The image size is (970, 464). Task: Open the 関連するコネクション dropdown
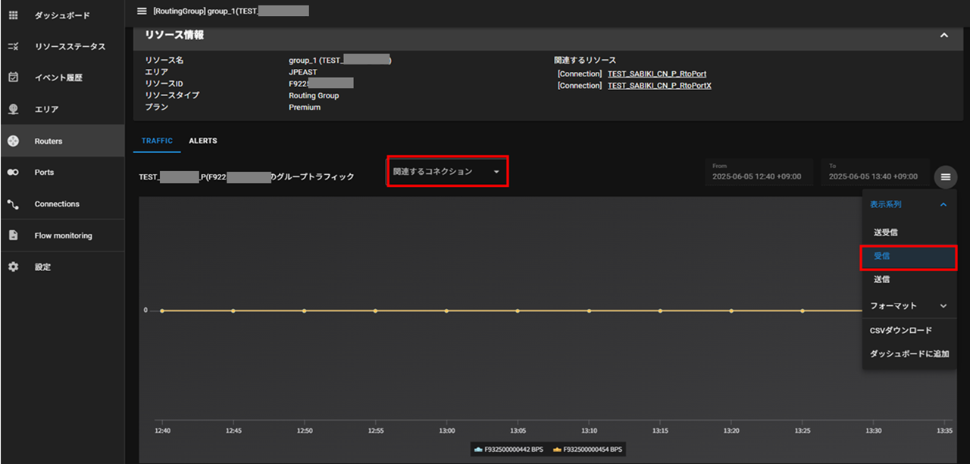447,172
